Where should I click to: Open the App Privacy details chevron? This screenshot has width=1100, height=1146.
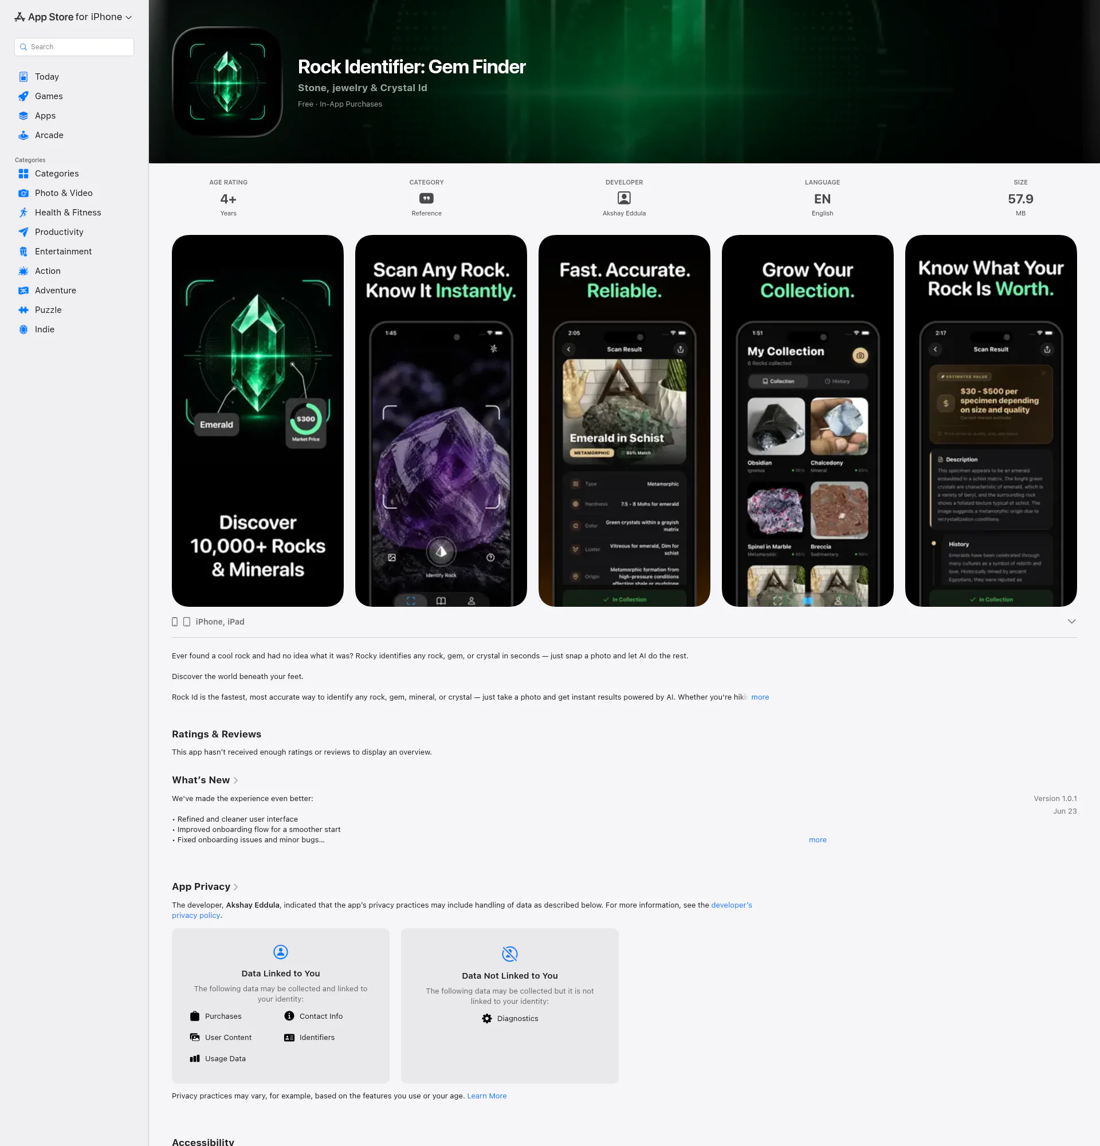pyautogui.click(x=235, y=887)
